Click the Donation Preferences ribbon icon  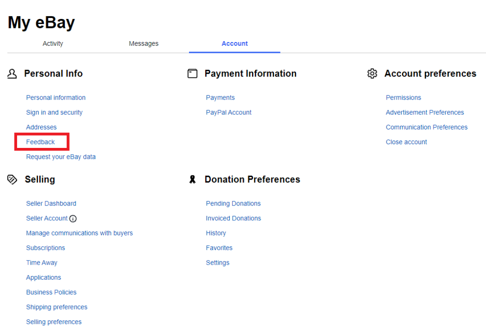(x=192, y=179)
